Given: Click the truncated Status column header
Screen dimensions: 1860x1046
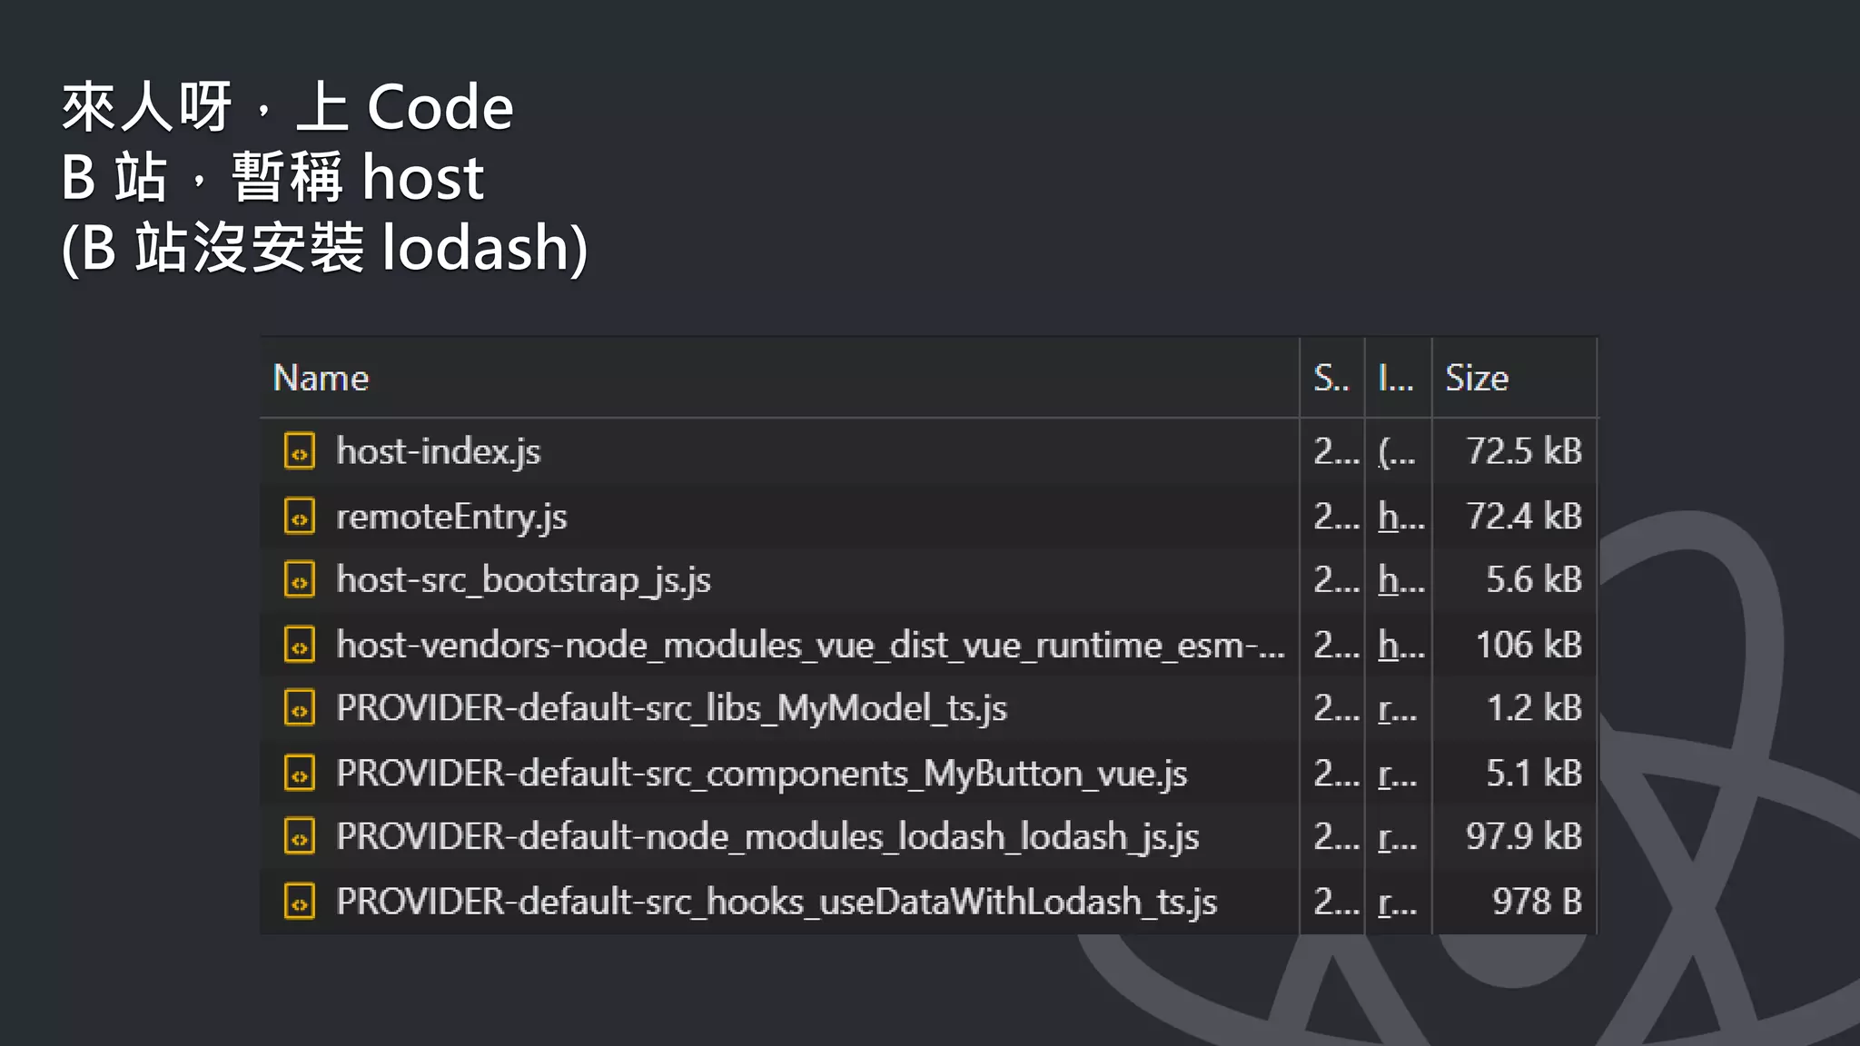Looking at the screenshot, I should click(1331, 378).
